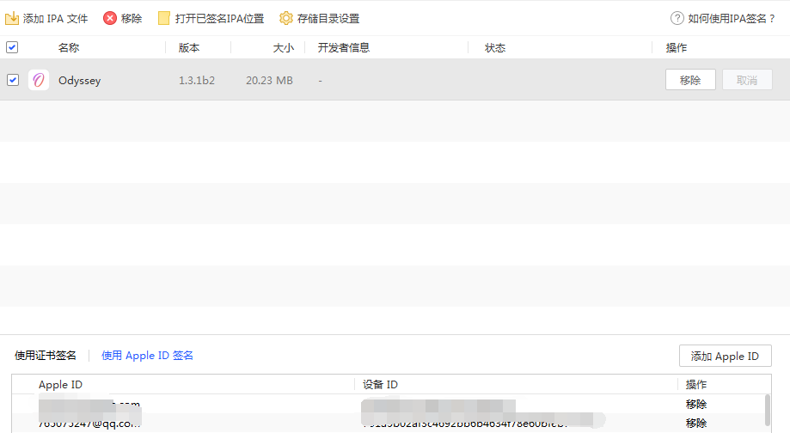
Task: Sort by 名称 column header
Action: 69,48
